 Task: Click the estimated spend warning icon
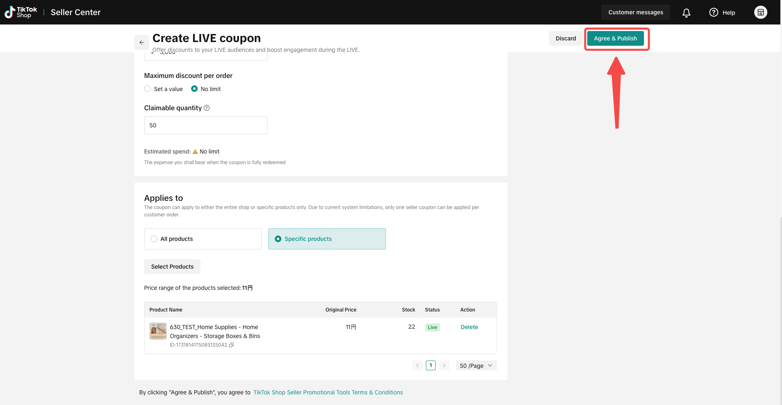click(195, 151)
